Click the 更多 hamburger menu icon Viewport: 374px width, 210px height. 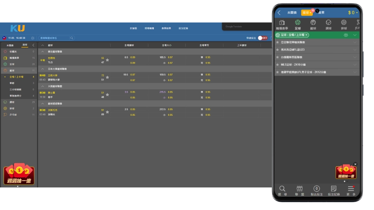pyautogui.click(x=351, y=190)
